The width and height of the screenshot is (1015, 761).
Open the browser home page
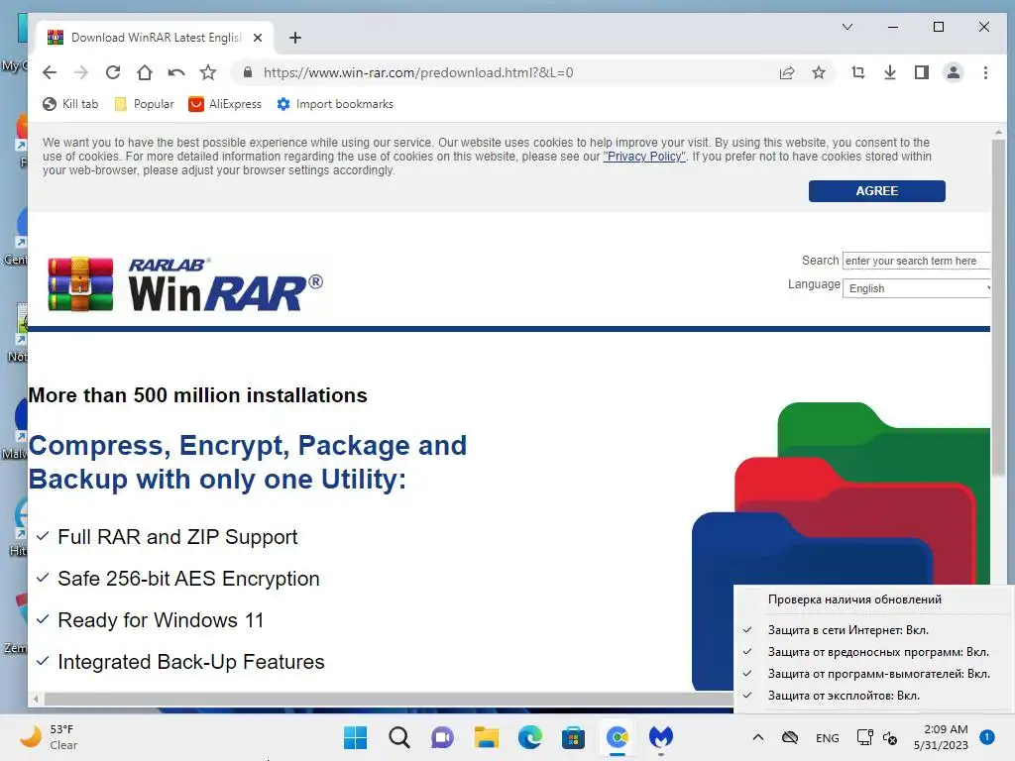tap(145, 72)
